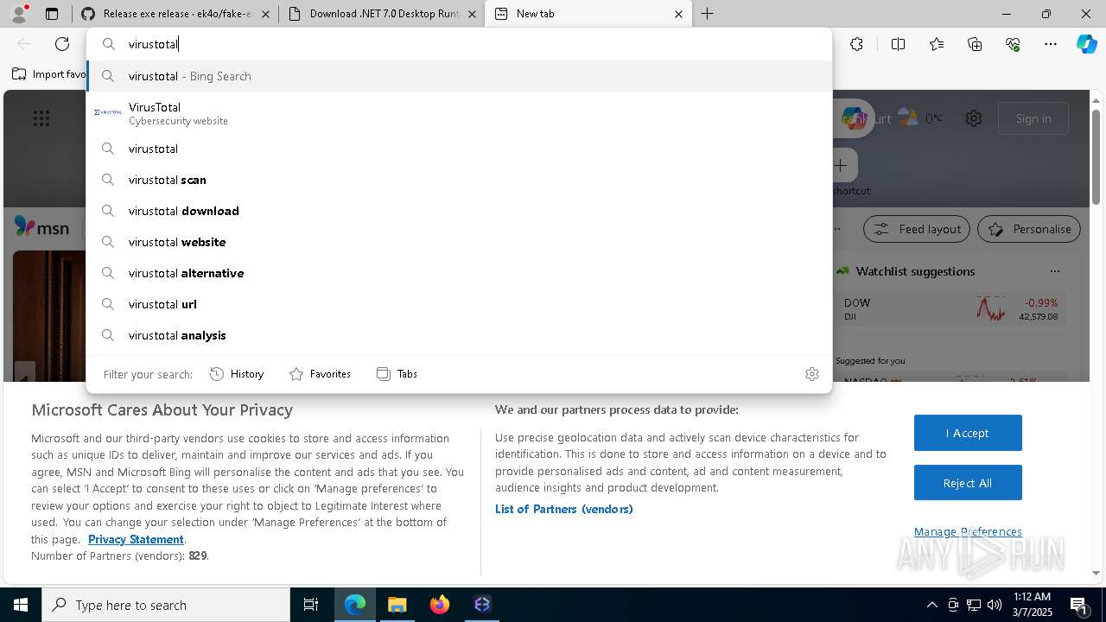Open the Feed layout button
Screen dimensions: 1106x622
tap(918, 229)
